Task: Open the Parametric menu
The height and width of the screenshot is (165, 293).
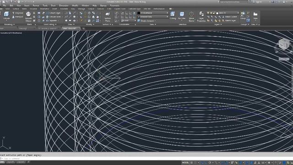Action: point(114,5)
